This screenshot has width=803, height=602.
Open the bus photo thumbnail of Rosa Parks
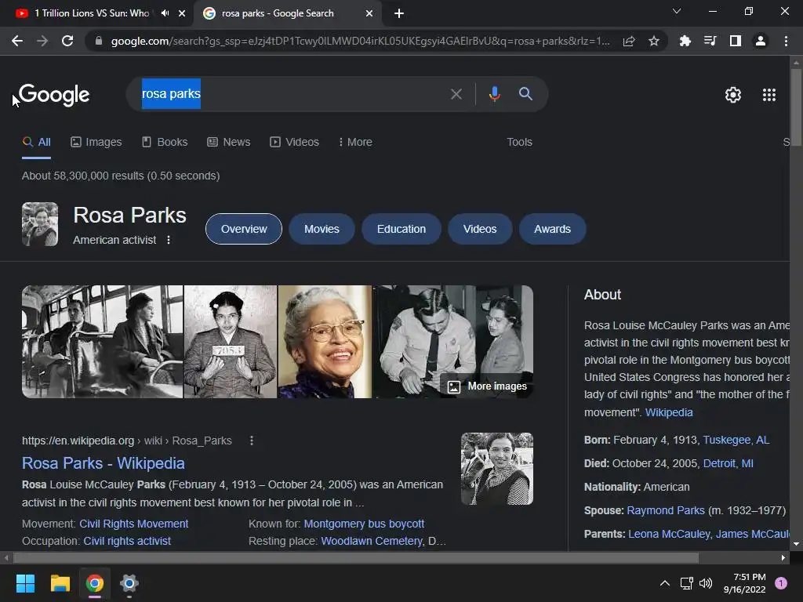[x=103, y=342]
